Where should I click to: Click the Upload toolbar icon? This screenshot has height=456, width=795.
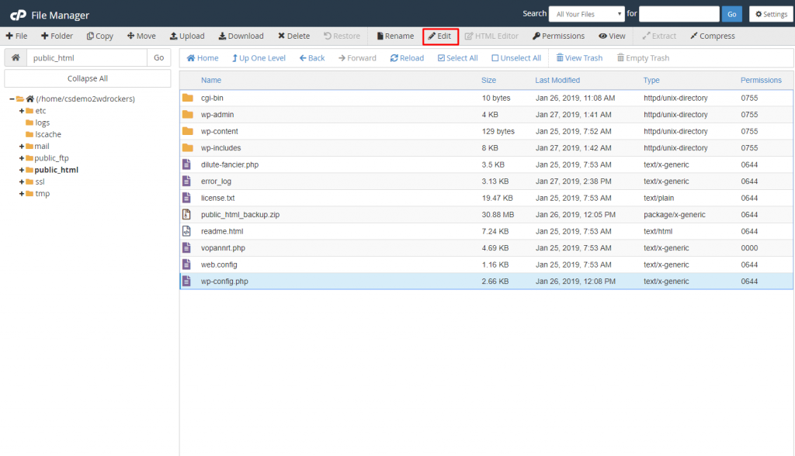187,36
